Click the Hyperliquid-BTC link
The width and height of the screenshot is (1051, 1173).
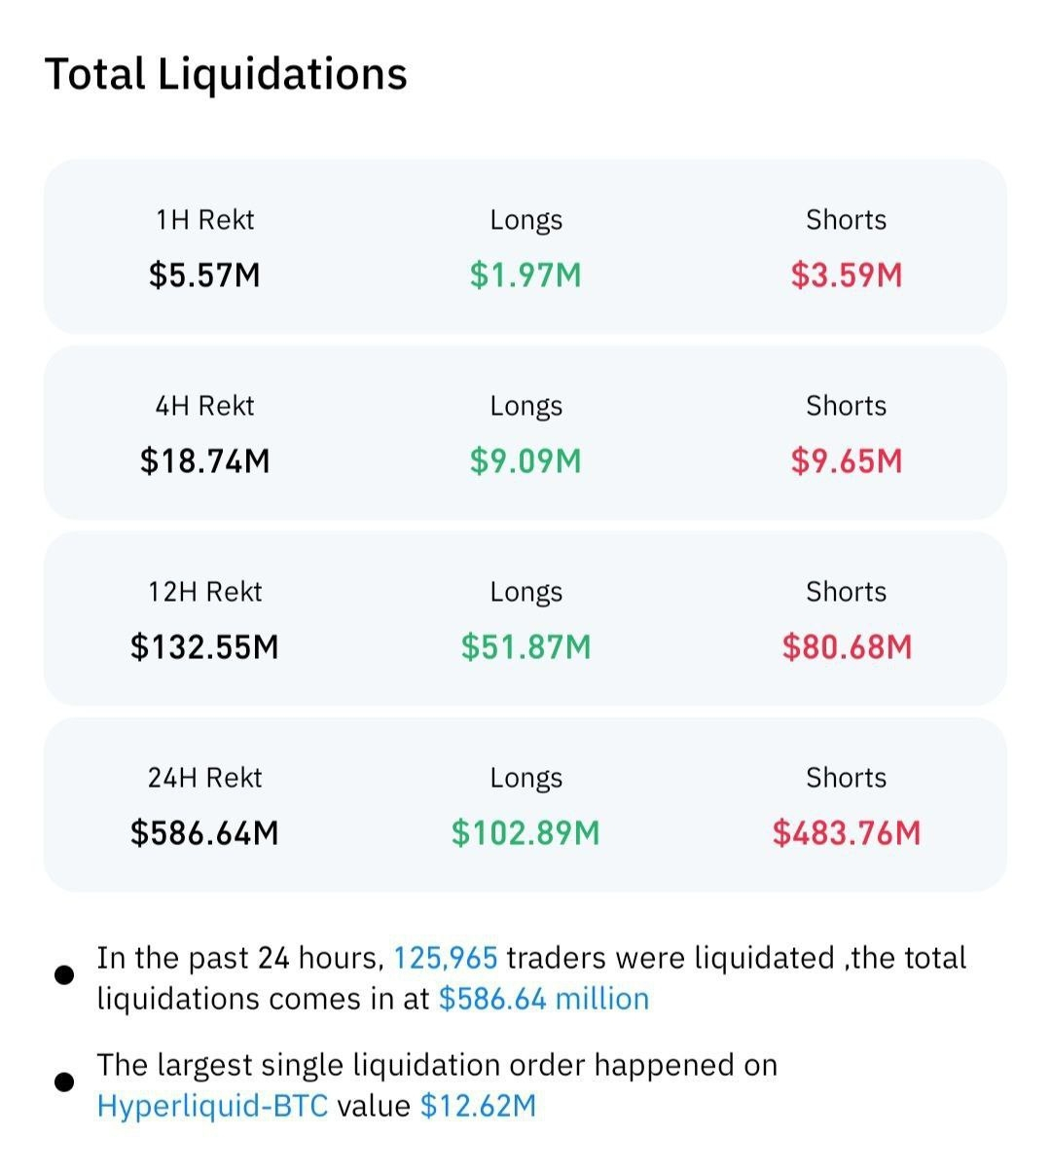click(212, 1106)
